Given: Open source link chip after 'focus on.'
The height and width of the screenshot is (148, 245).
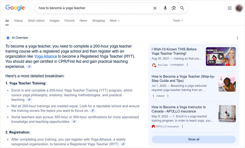Looking at the screenshot, I should pyautogui.click(x=93, y=110).
